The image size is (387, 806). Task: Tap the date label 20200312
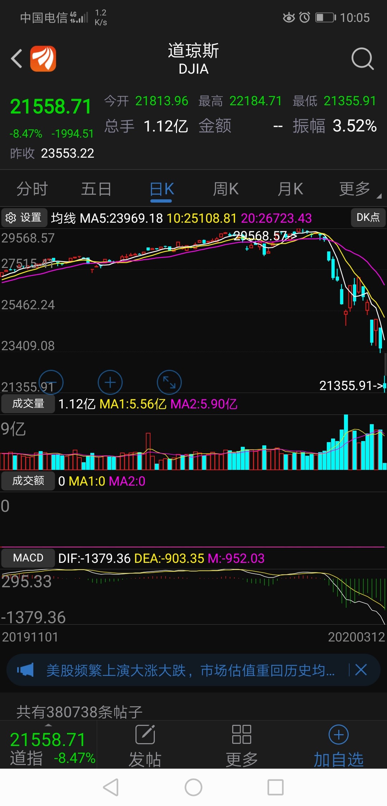point(357,637)
